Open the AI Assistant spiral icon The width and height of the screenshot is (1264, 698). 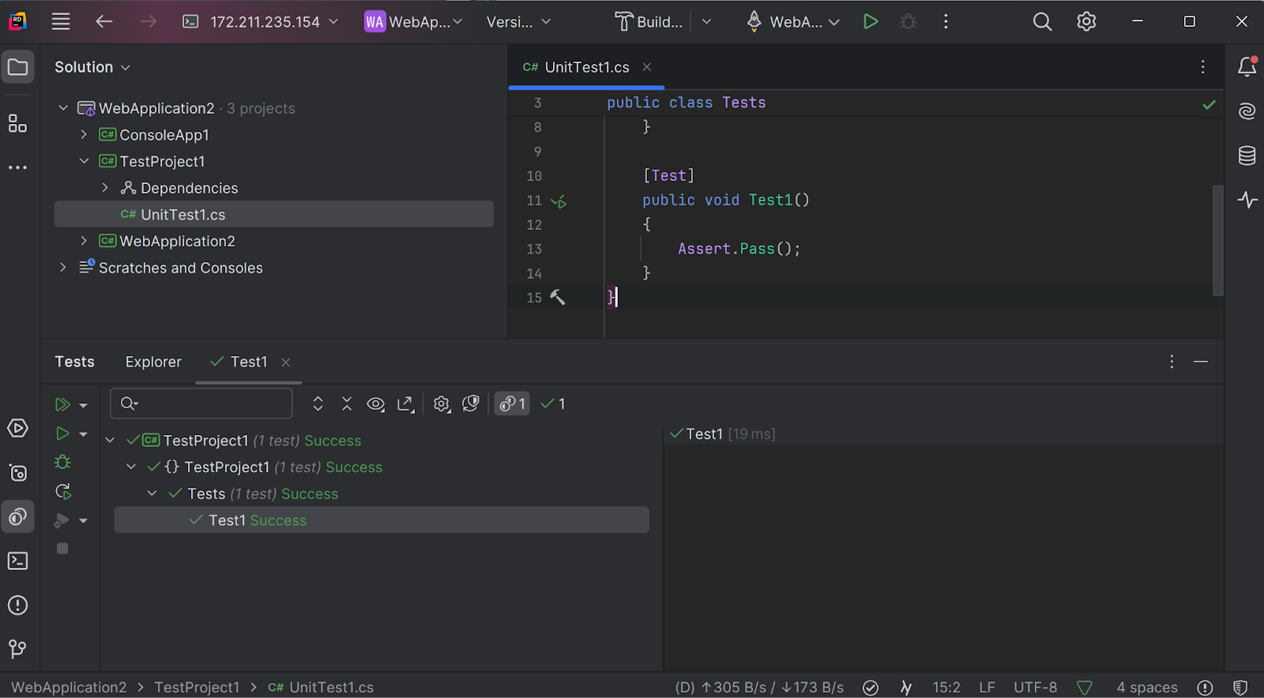click(x=1247, y=111)
